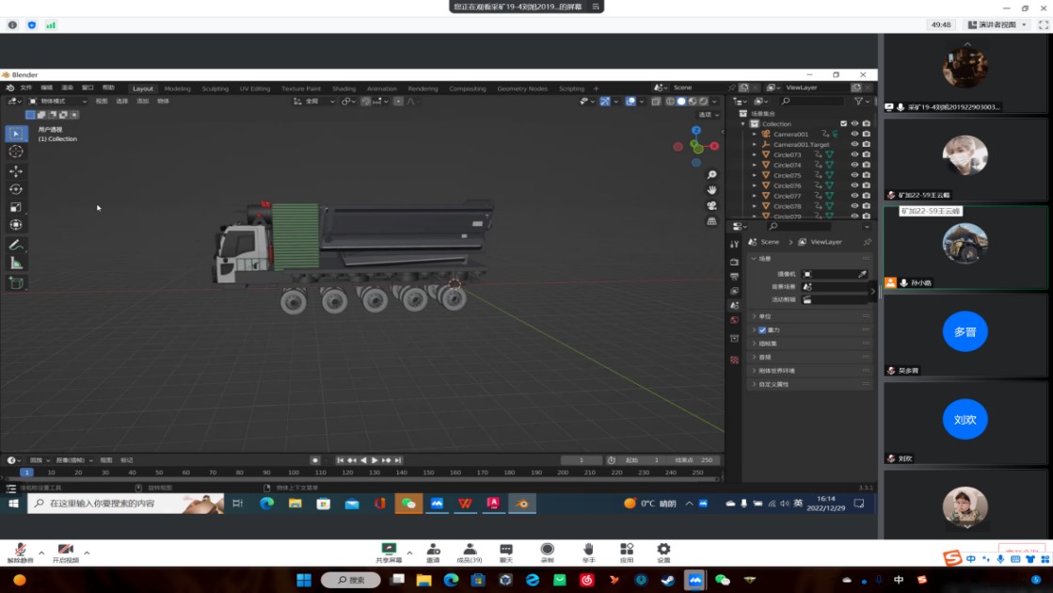
Task: Click the current frame number field
Action: 582,460
